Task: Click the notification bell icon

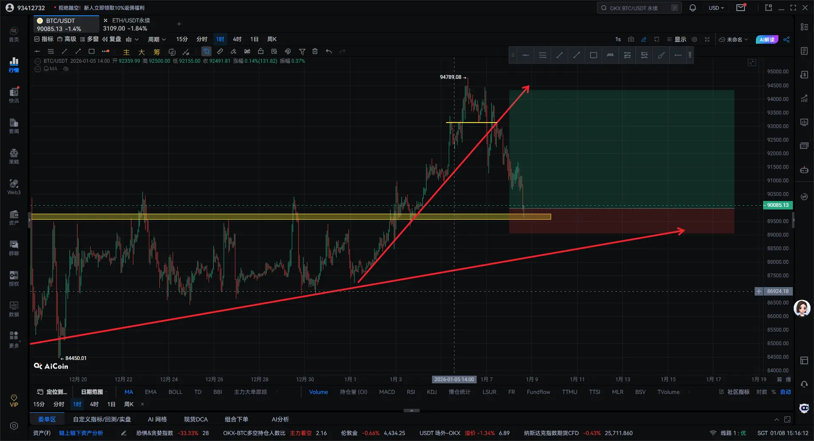Action: (x=693, y=8)
